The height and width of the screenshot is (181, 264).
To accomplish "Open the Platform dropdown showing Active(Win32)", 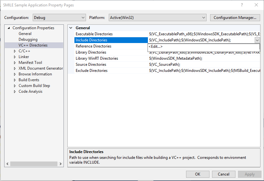I will 158,18.
